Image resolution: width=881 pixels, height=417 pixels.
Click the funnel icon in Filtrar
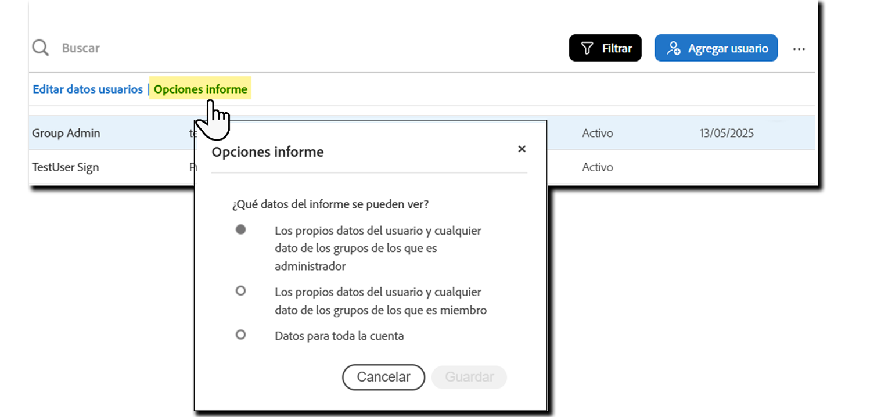[x=587, y=48]
